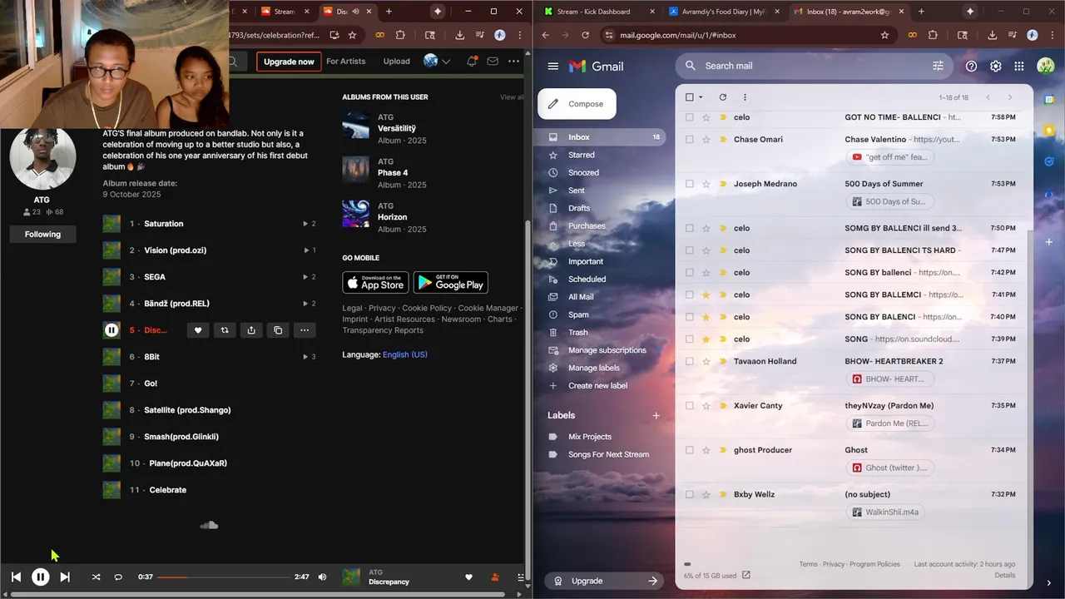This screenshot has width=1065, height=599.
Task: Open Gmail settings gear
Action: point(996,67)
